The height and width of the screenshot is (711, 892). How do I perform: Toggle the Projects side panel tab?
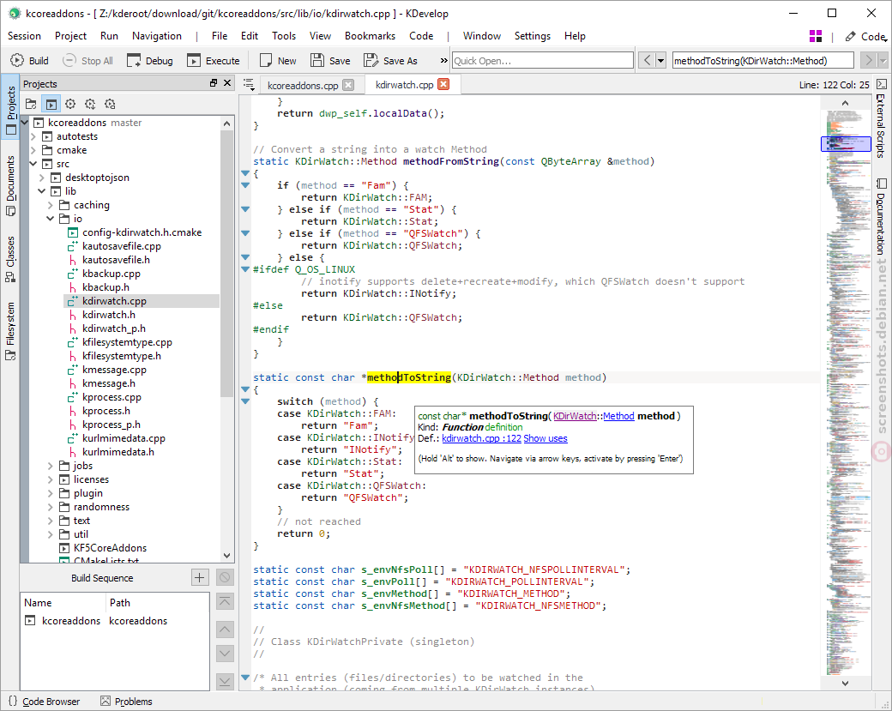click(10, 105)
